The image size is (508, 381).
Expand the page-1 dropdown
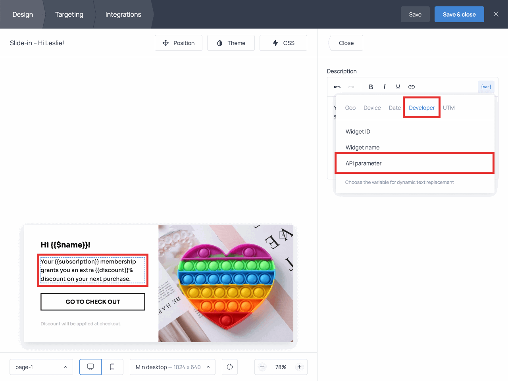click(x=41, y=367)
